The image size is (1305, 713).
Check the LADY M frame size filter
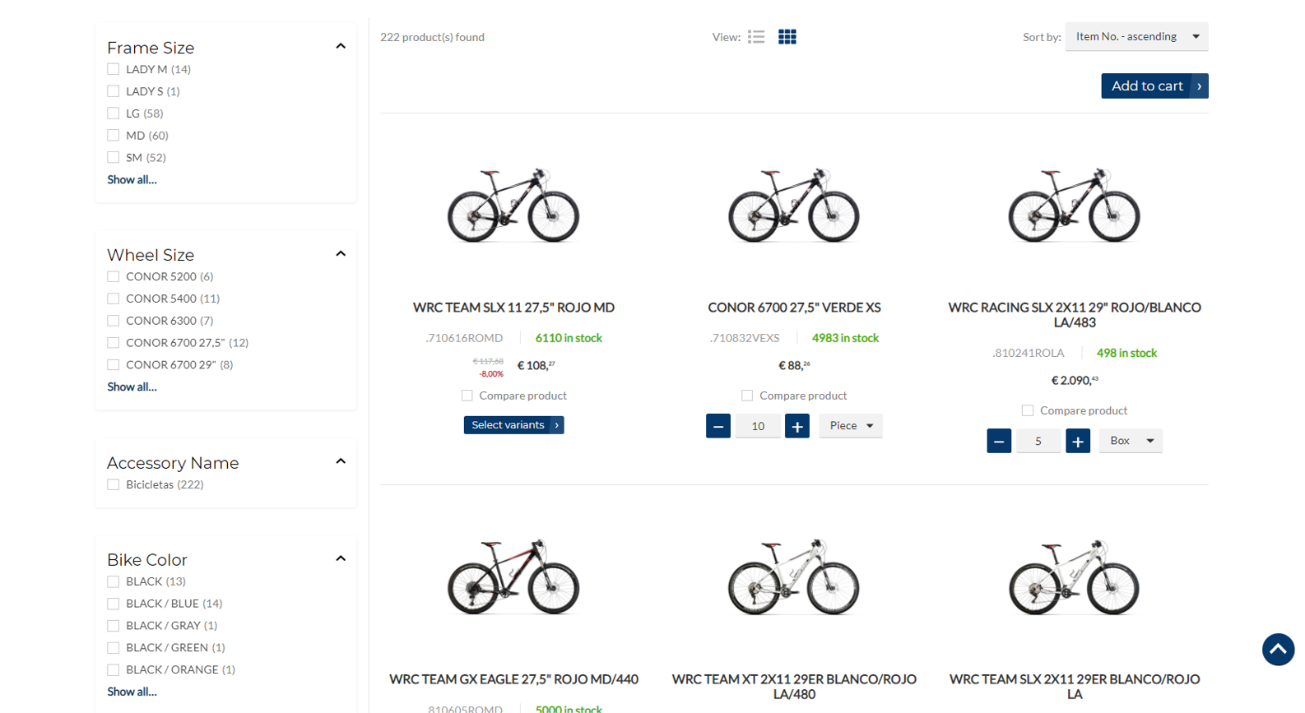[114, 69]
